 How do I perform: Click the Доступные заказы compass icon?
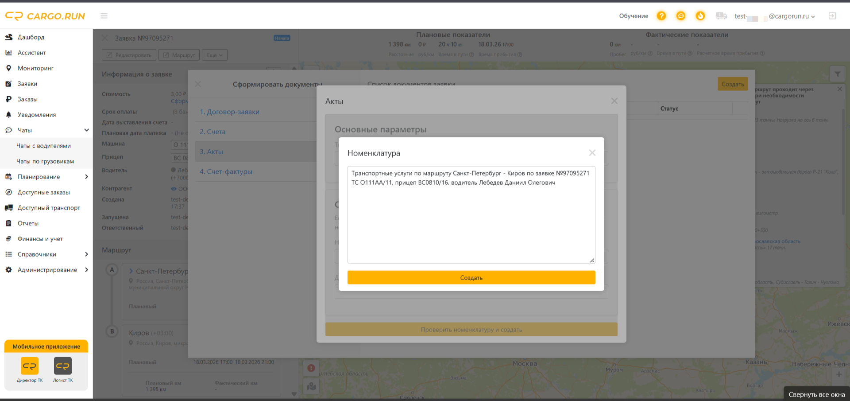click(x=8, y=192)
